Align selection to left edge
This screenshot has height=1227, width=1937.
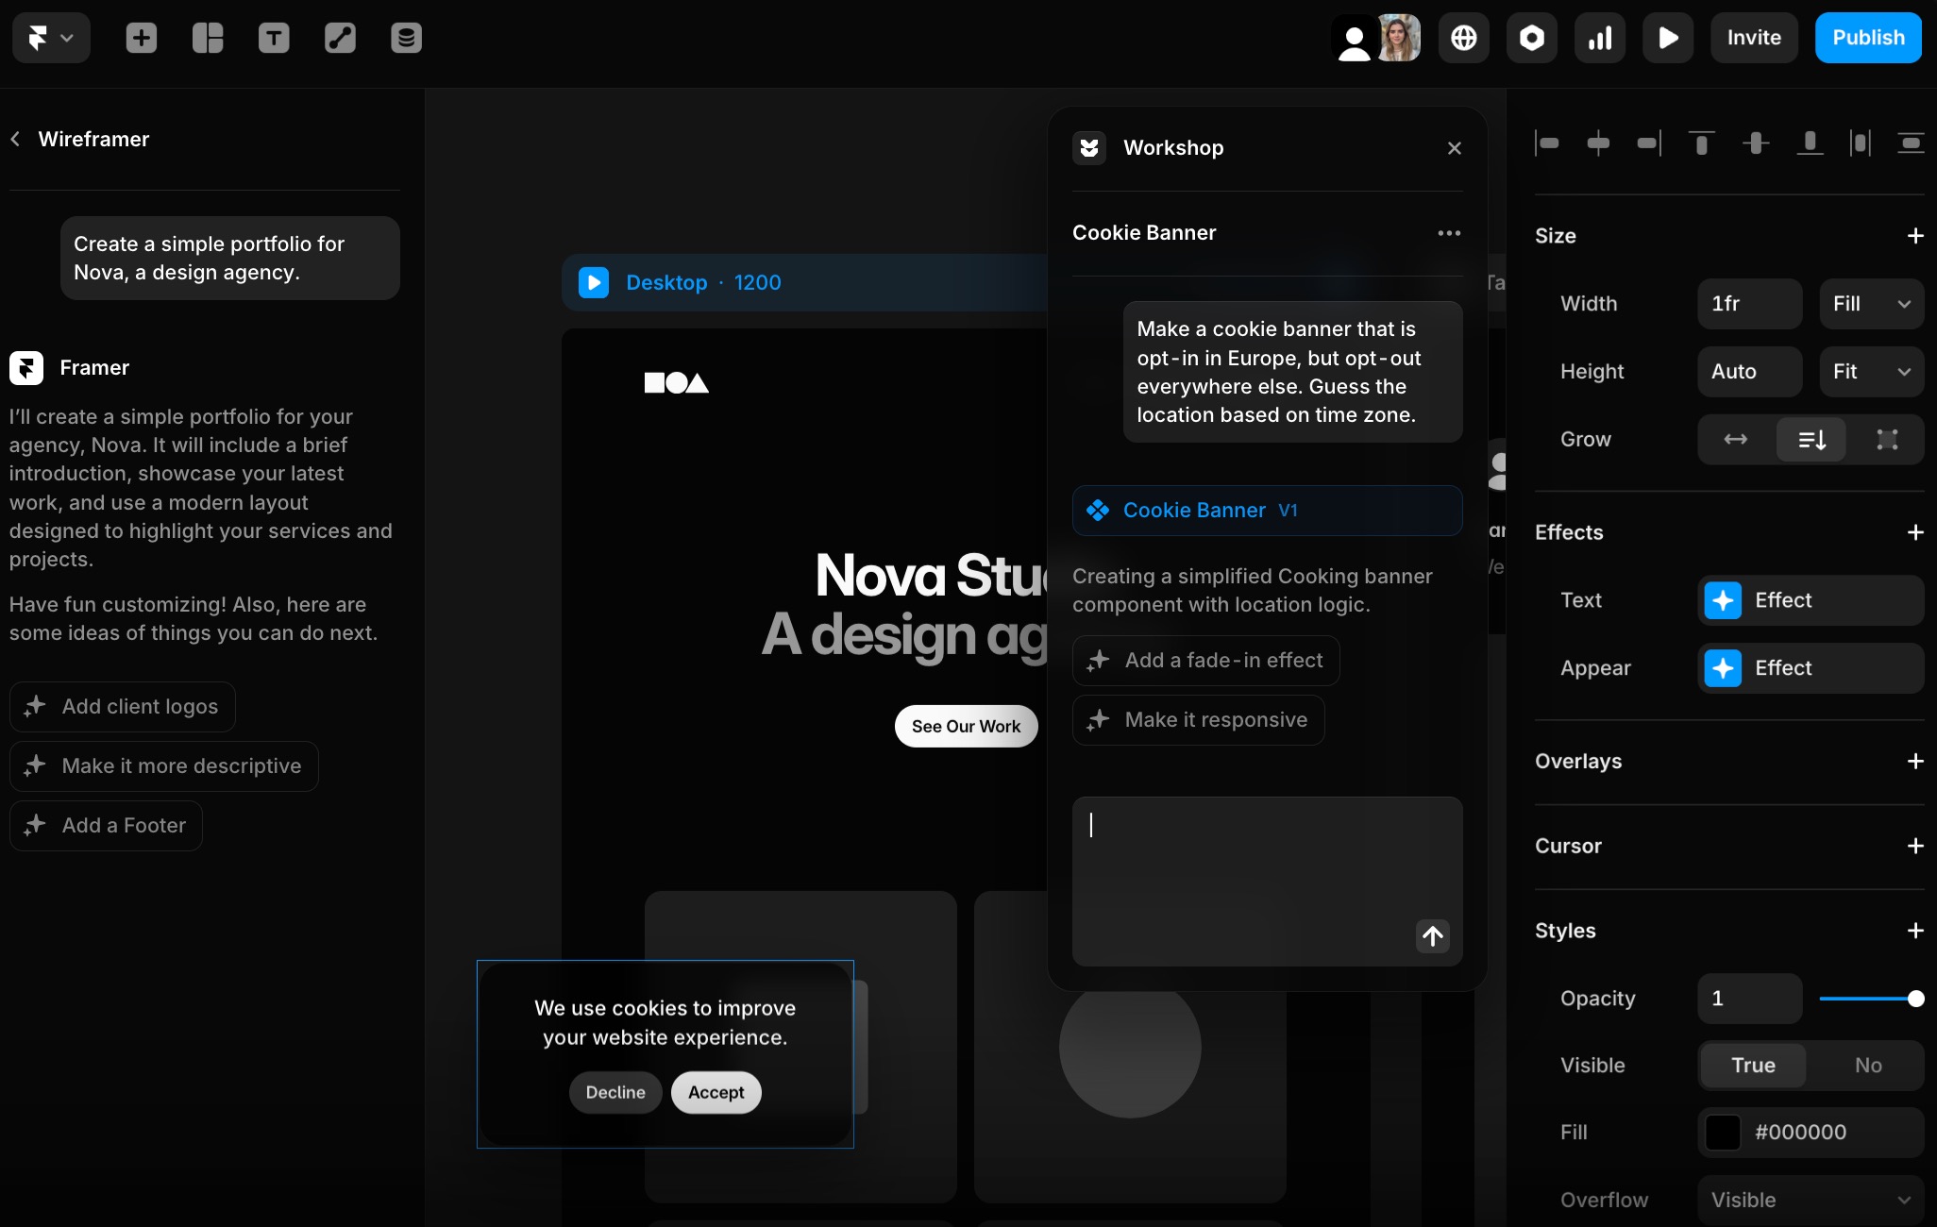pyautogui.click(x=1547, y=143)
